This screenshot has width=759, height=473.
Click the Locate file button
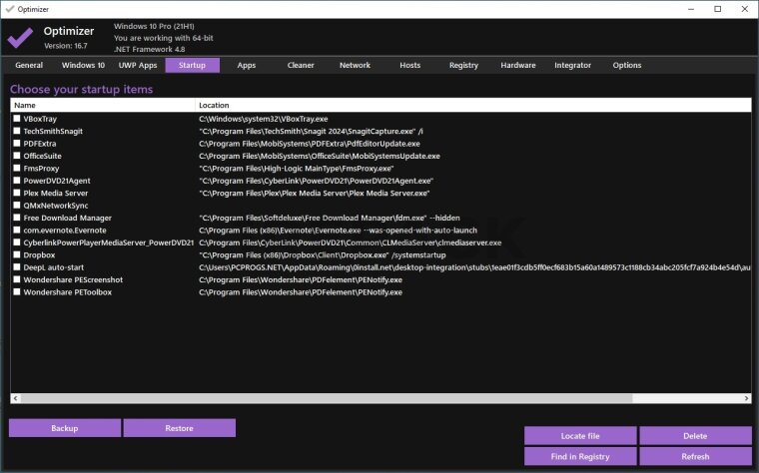pos(580,436)
